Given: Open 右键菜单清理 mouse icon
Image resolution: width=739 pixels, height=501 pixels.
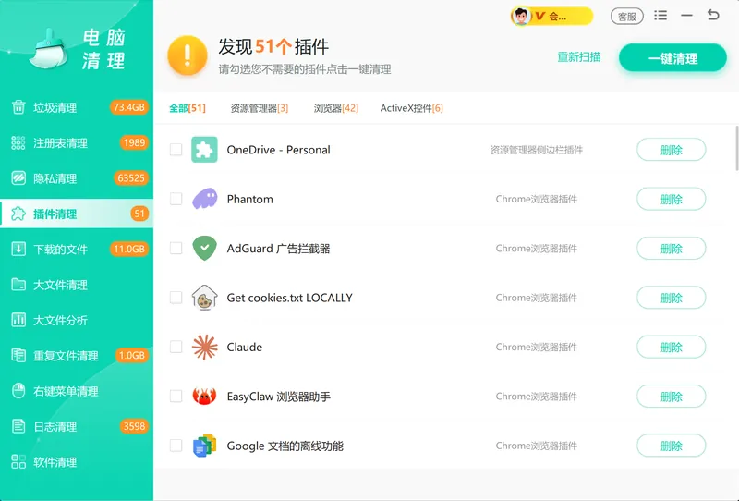Looking at the screenshot, I should coord(18,391).
